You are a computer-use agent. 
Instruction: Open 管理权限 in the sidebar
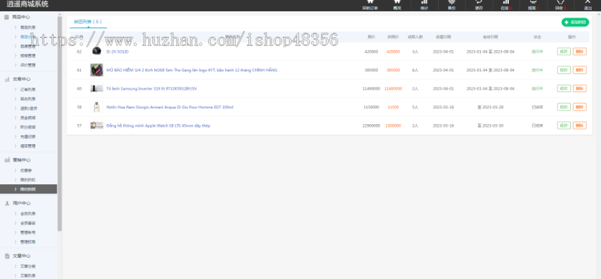(x=27, y=242)
